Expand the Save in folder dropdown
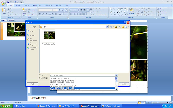173x108 pixels. 107,27
